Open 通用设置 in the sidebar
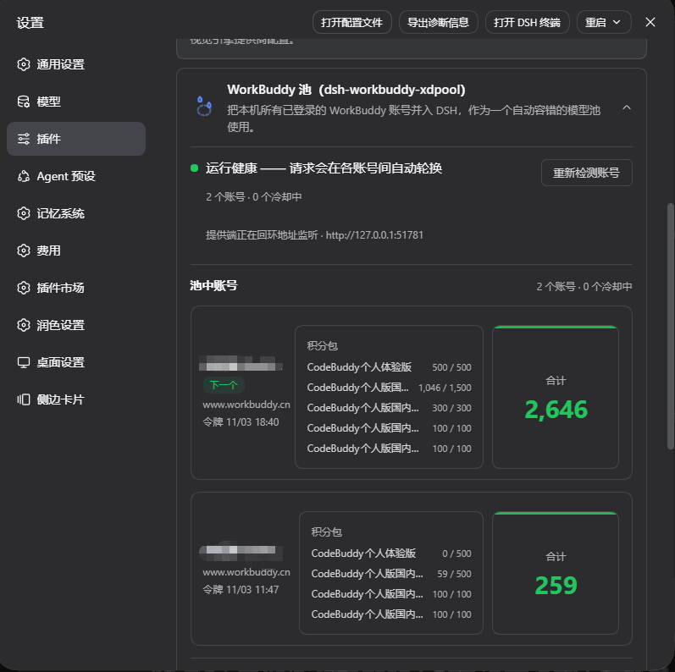The width and height of the screenshot is (675, 672). (x=76, y=64)
